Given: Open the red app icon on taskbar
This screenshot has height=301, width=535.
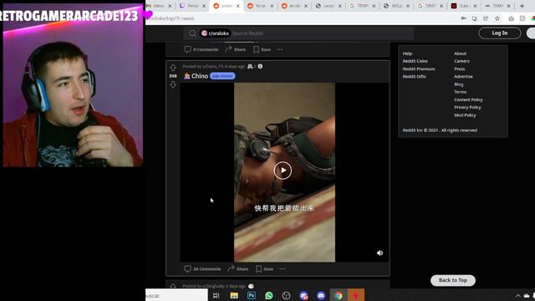Looking at the screenshot, I should (356, 295).
